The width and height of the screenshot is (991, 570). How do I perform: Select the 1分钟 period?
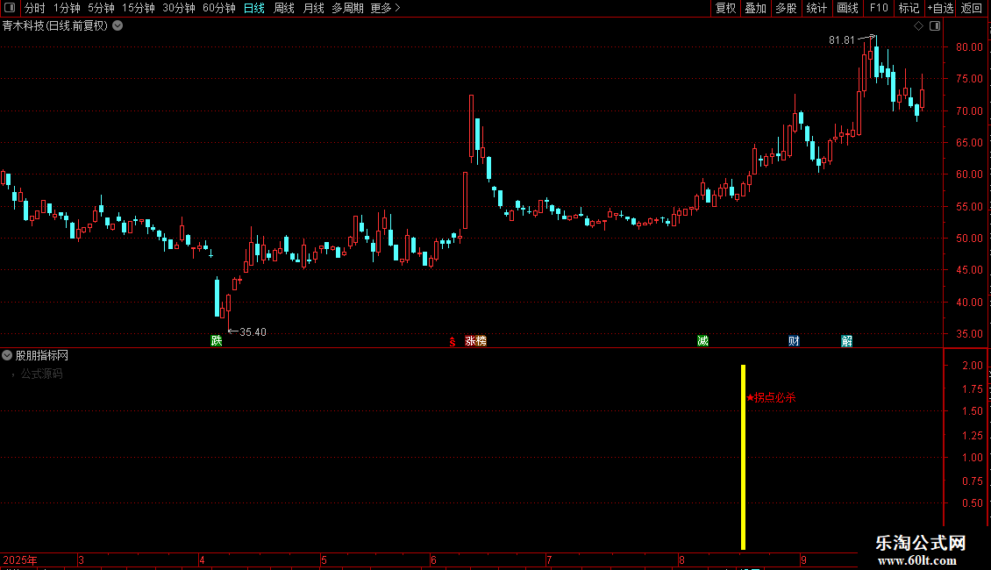pyautogui.click(x=67, y=8)
